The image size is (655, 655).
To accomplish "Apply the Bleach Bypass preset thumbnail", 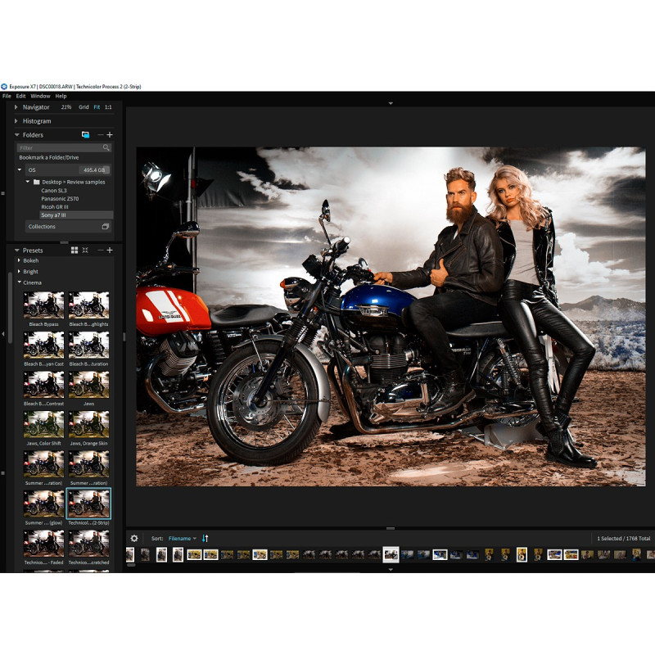I will tap(43, 305).
